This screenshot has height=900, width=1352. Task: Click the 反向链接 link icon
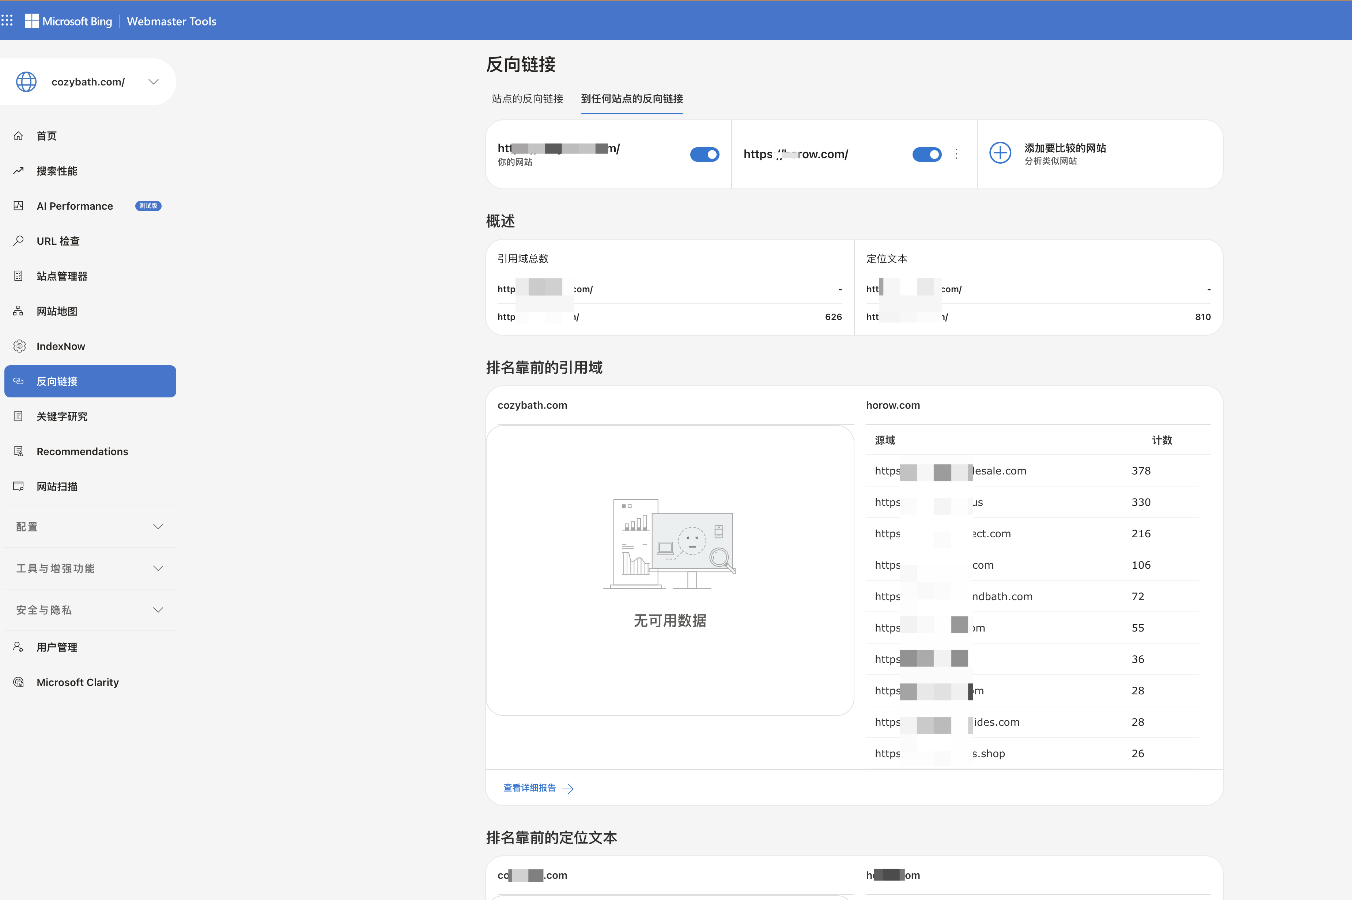18,381
